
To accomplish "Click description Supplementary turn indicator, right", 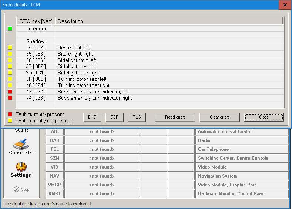I will tap(95, 98).
